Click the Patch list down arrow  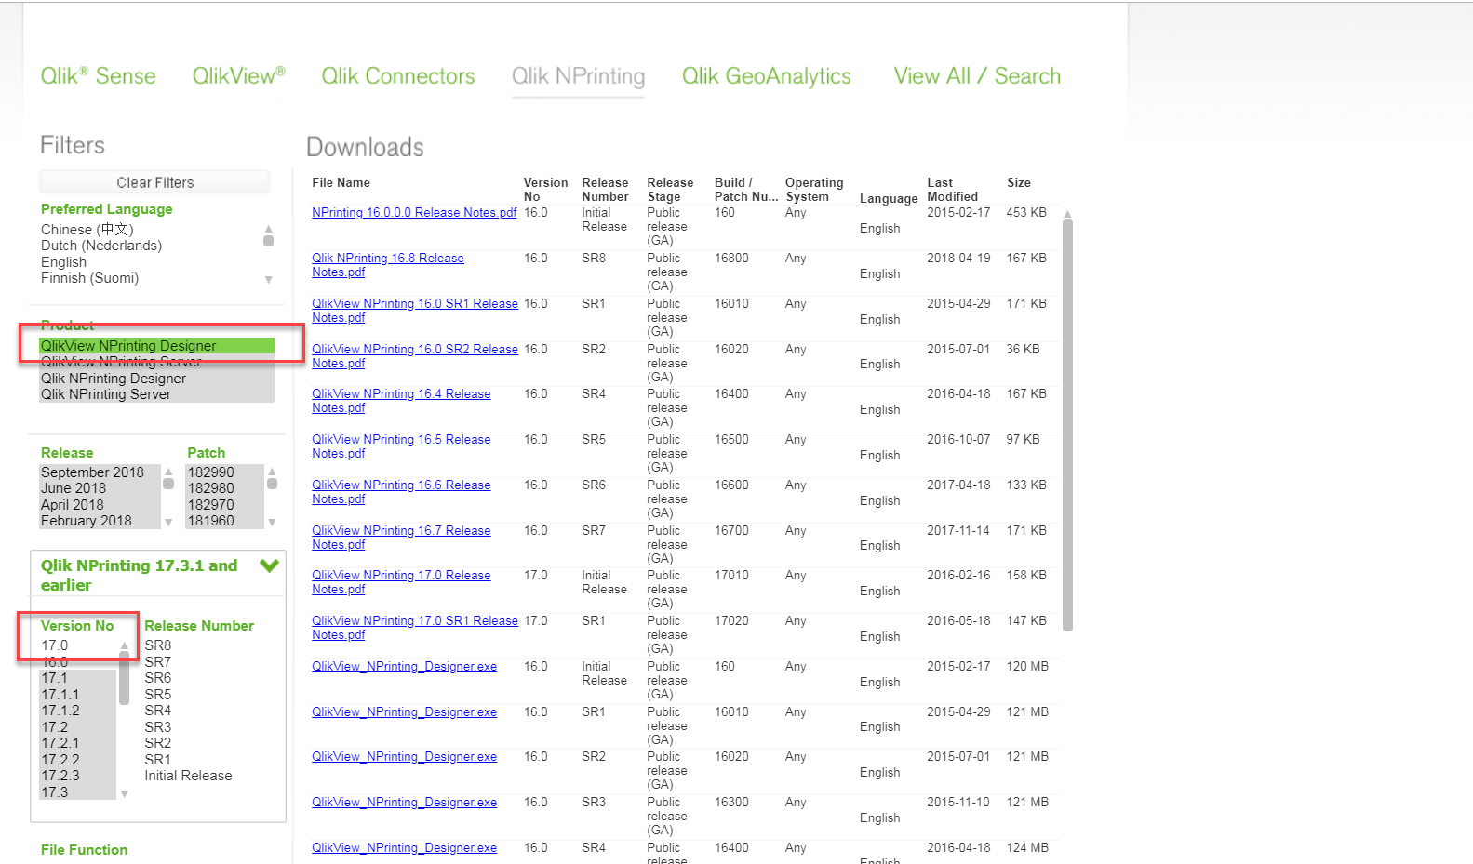pyautogui.click(x=272, y=523)
